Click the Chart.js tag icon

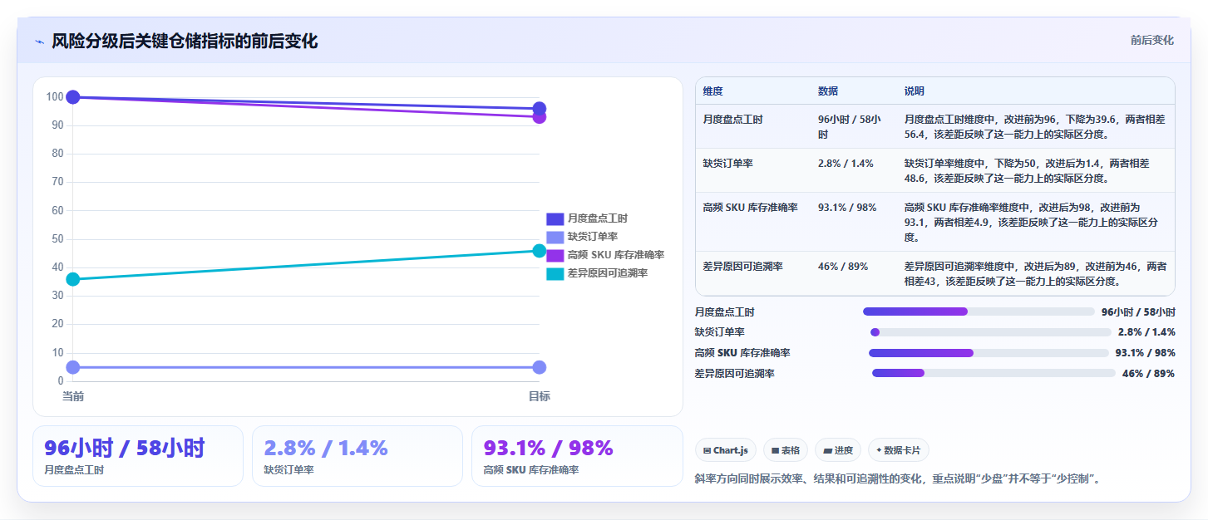(x=707, y=450)
